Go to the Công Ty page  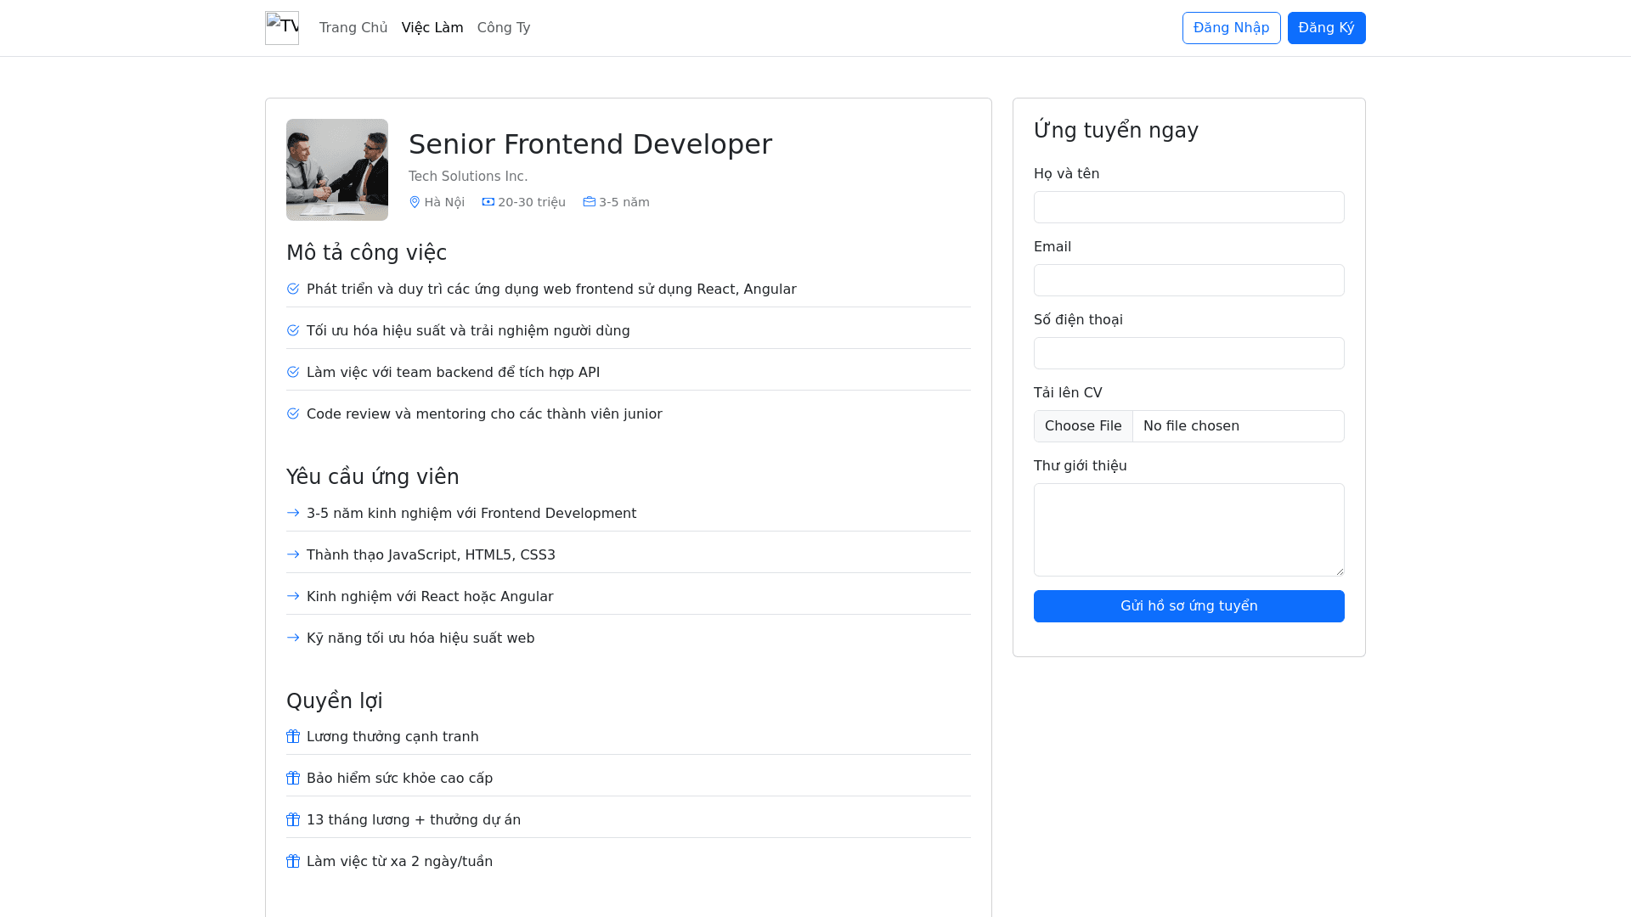click(x=504, y=28)
